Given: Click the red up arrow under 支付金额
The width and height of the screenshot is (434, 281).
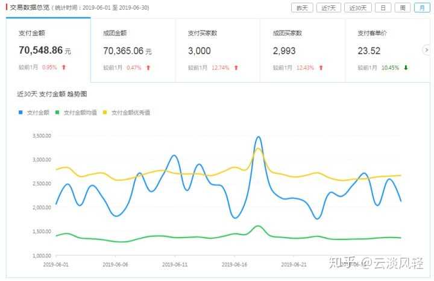Looking at the screenshot, I should (64, 68).
